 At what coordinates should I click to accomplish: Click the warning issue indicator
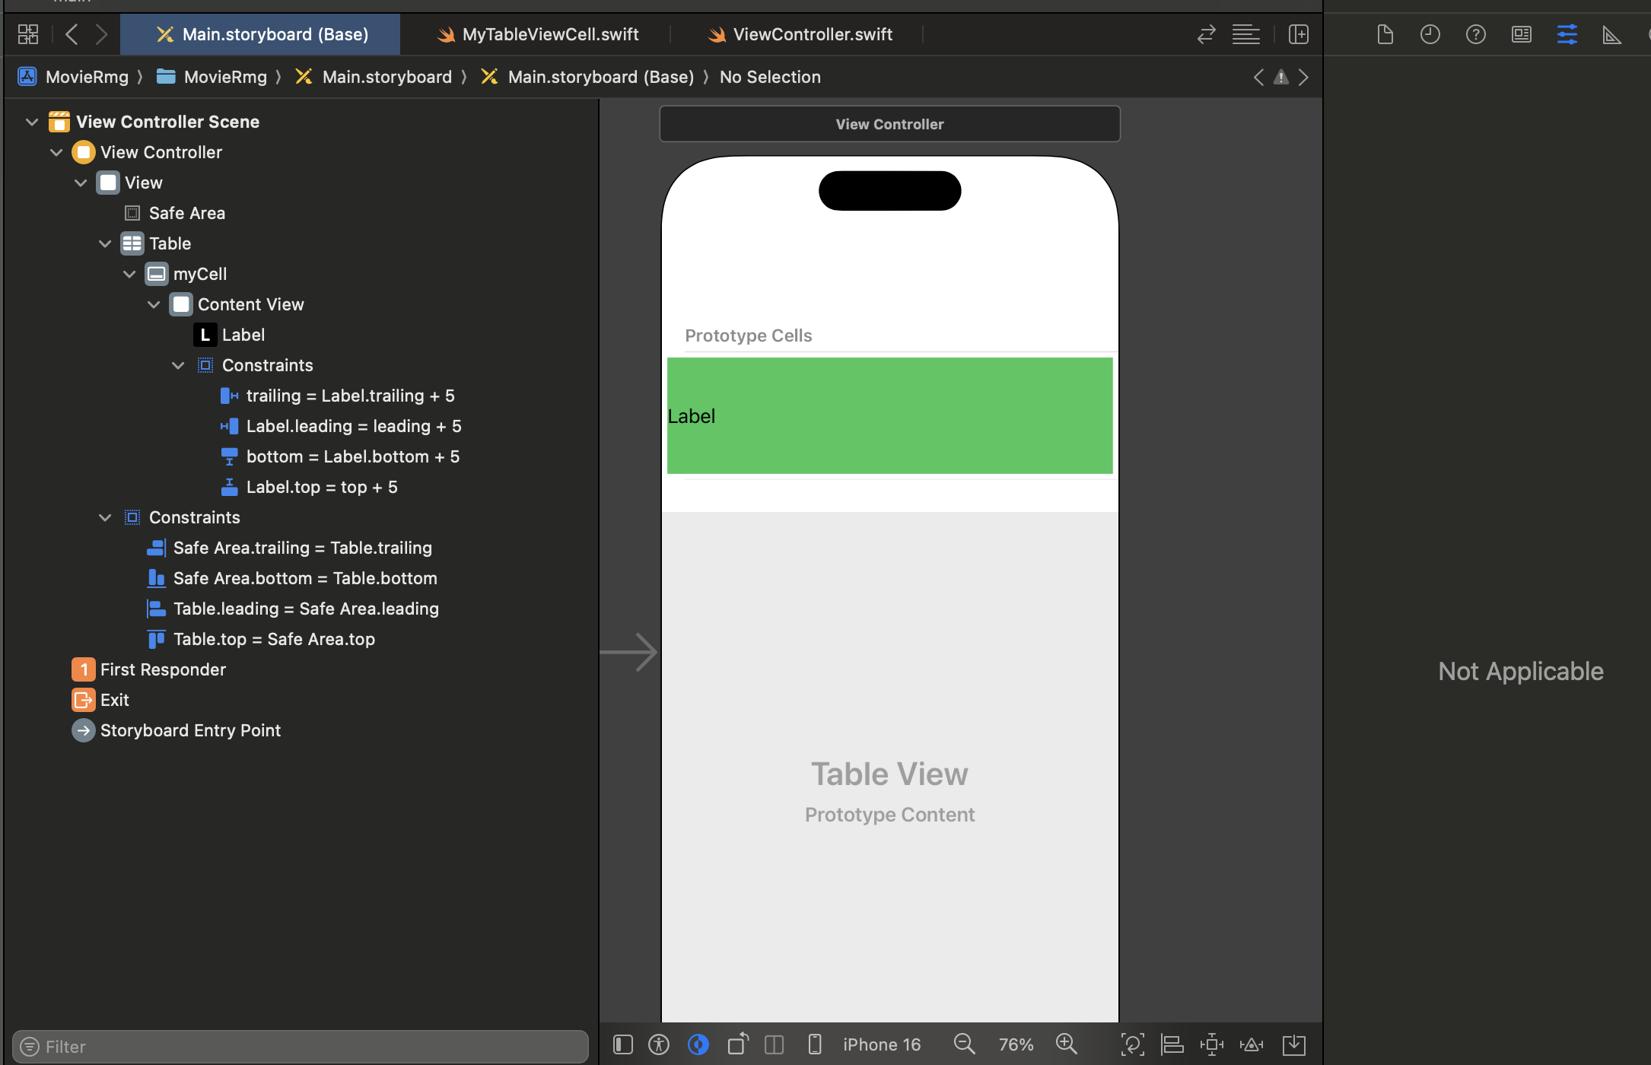pos(1281,77)
